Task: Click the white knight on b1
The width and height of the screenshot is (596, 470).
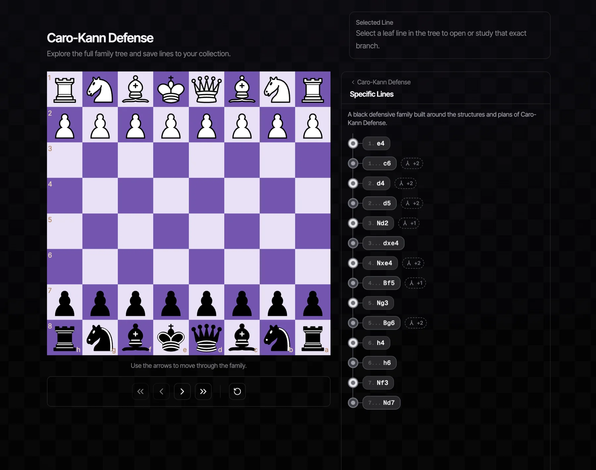Action: click(x=277, y=89)
